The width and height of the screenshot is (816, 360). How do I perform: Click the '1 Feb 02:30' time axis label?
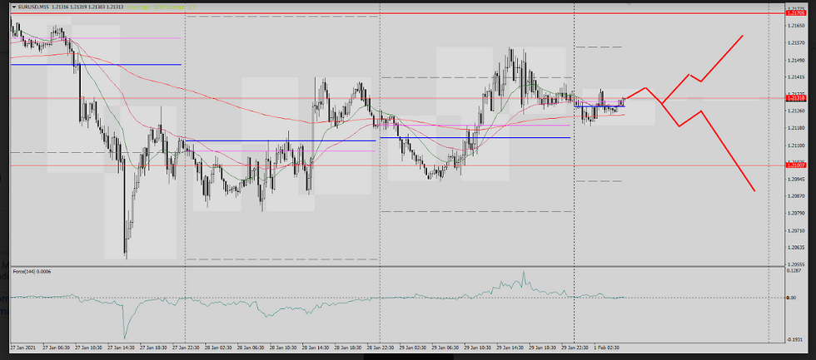pyautogui.click(x=605, y=346)
